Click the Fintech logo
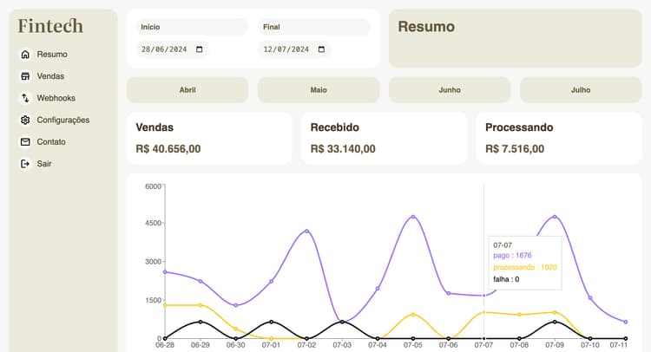The image size is (651, 352). 50,26
